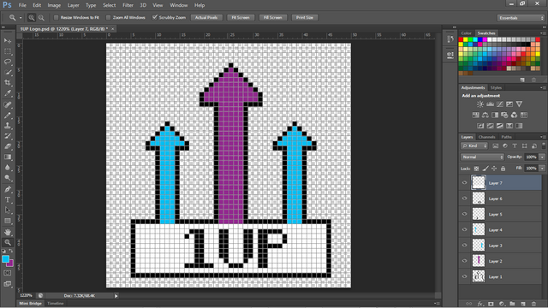Click the layer style fx icon
Screen dimensions: 548x308
pyautogui.click(x=480, y=304)
